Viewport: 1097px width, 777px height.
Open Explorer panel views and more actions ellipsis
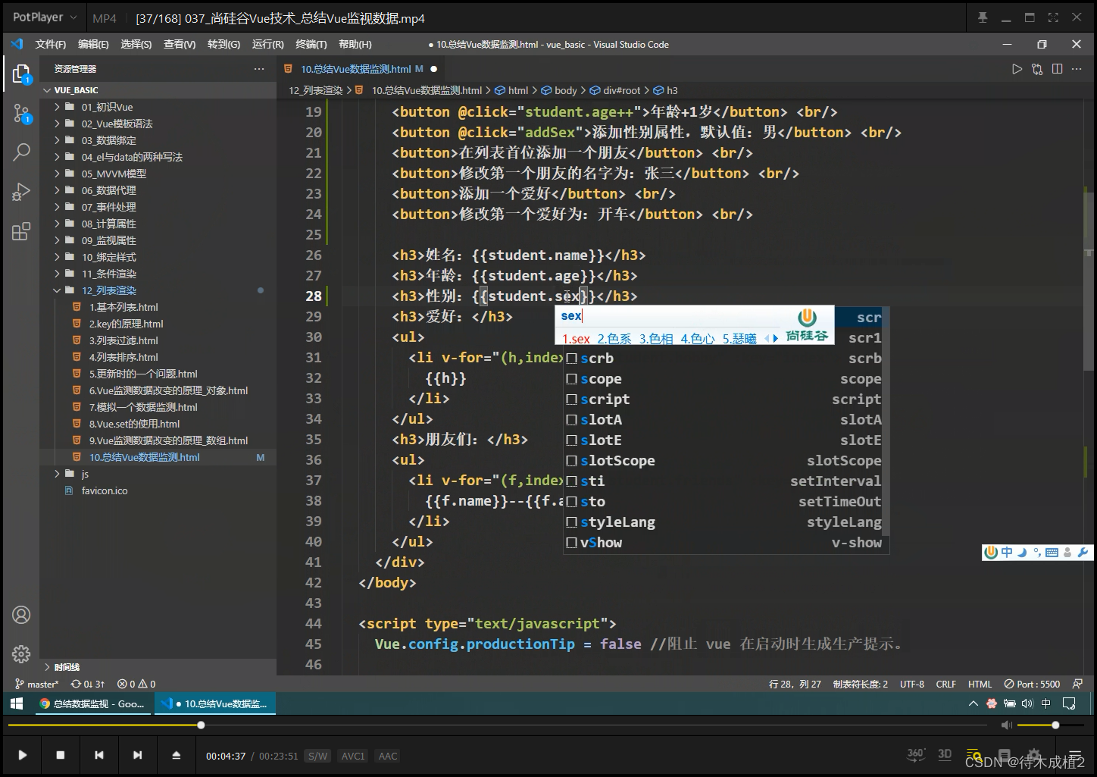pos(259,69)
